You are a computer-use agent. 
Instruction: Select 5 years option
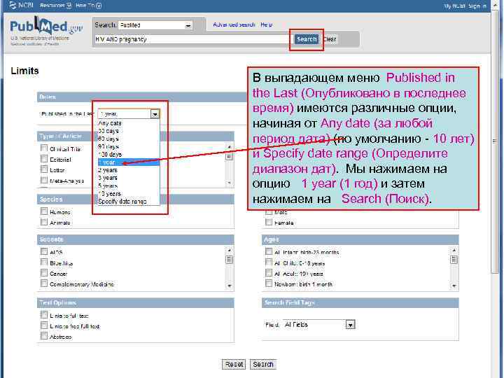coord(129,185)
